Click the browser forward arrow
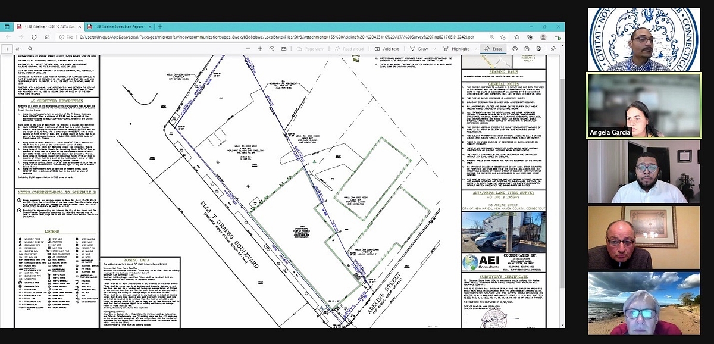 point(21,37)
